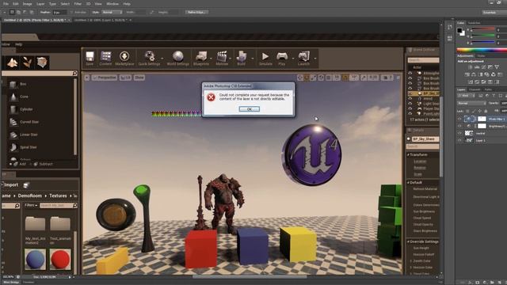Image resolution: width=507 pixels, height=285 pixels.
Task: Click the Content toolbar icon
Action: 105,56
